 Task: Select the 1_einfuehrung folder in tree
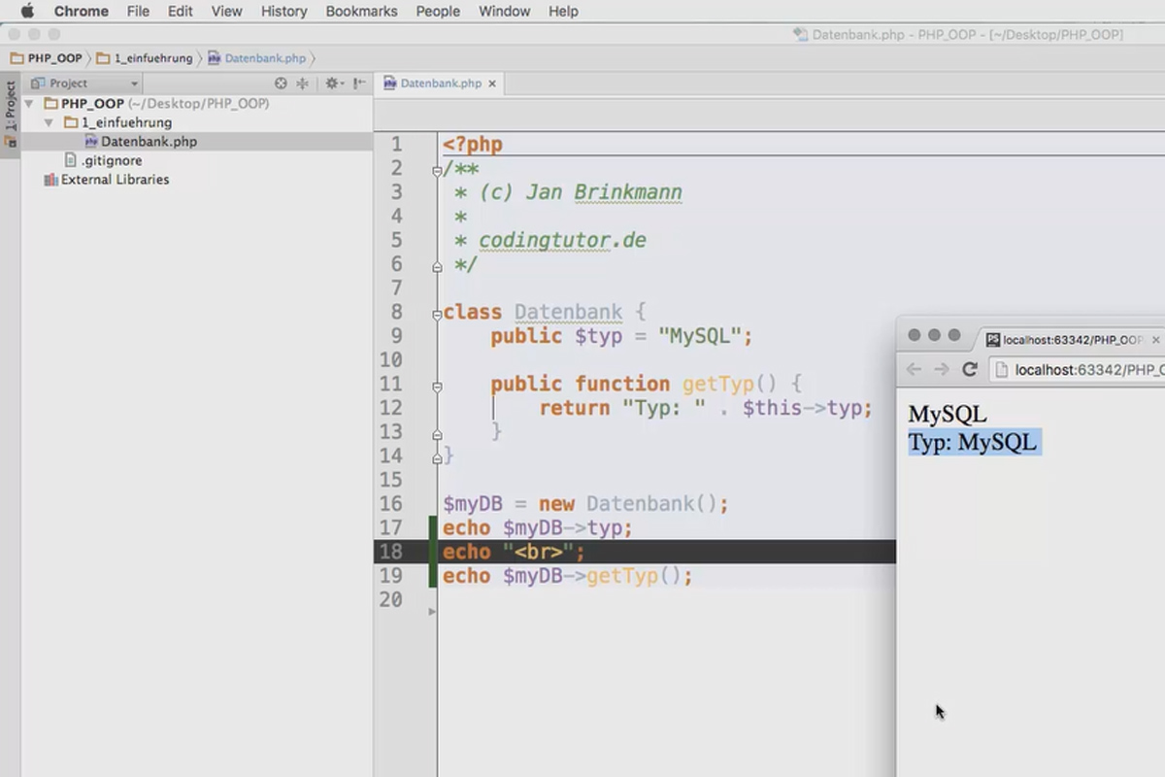click(x=117, y=122)
